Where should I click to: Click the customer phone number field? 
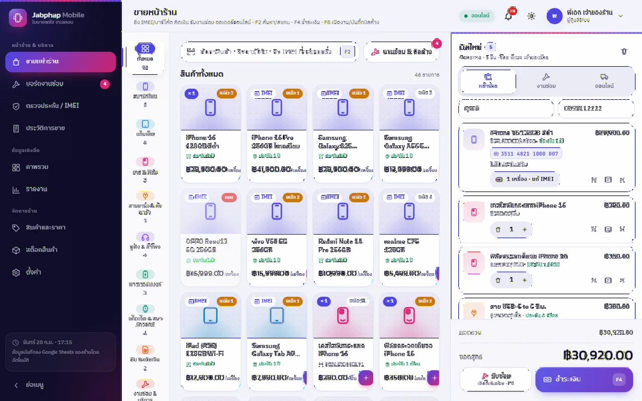point(596,108)
